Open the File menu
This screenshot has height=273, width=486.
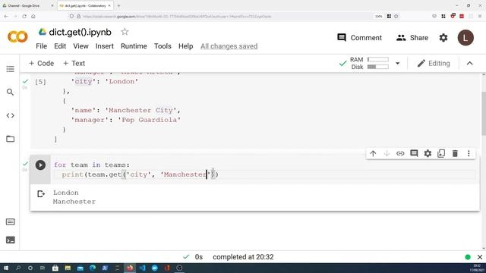[x=42, y=46]
